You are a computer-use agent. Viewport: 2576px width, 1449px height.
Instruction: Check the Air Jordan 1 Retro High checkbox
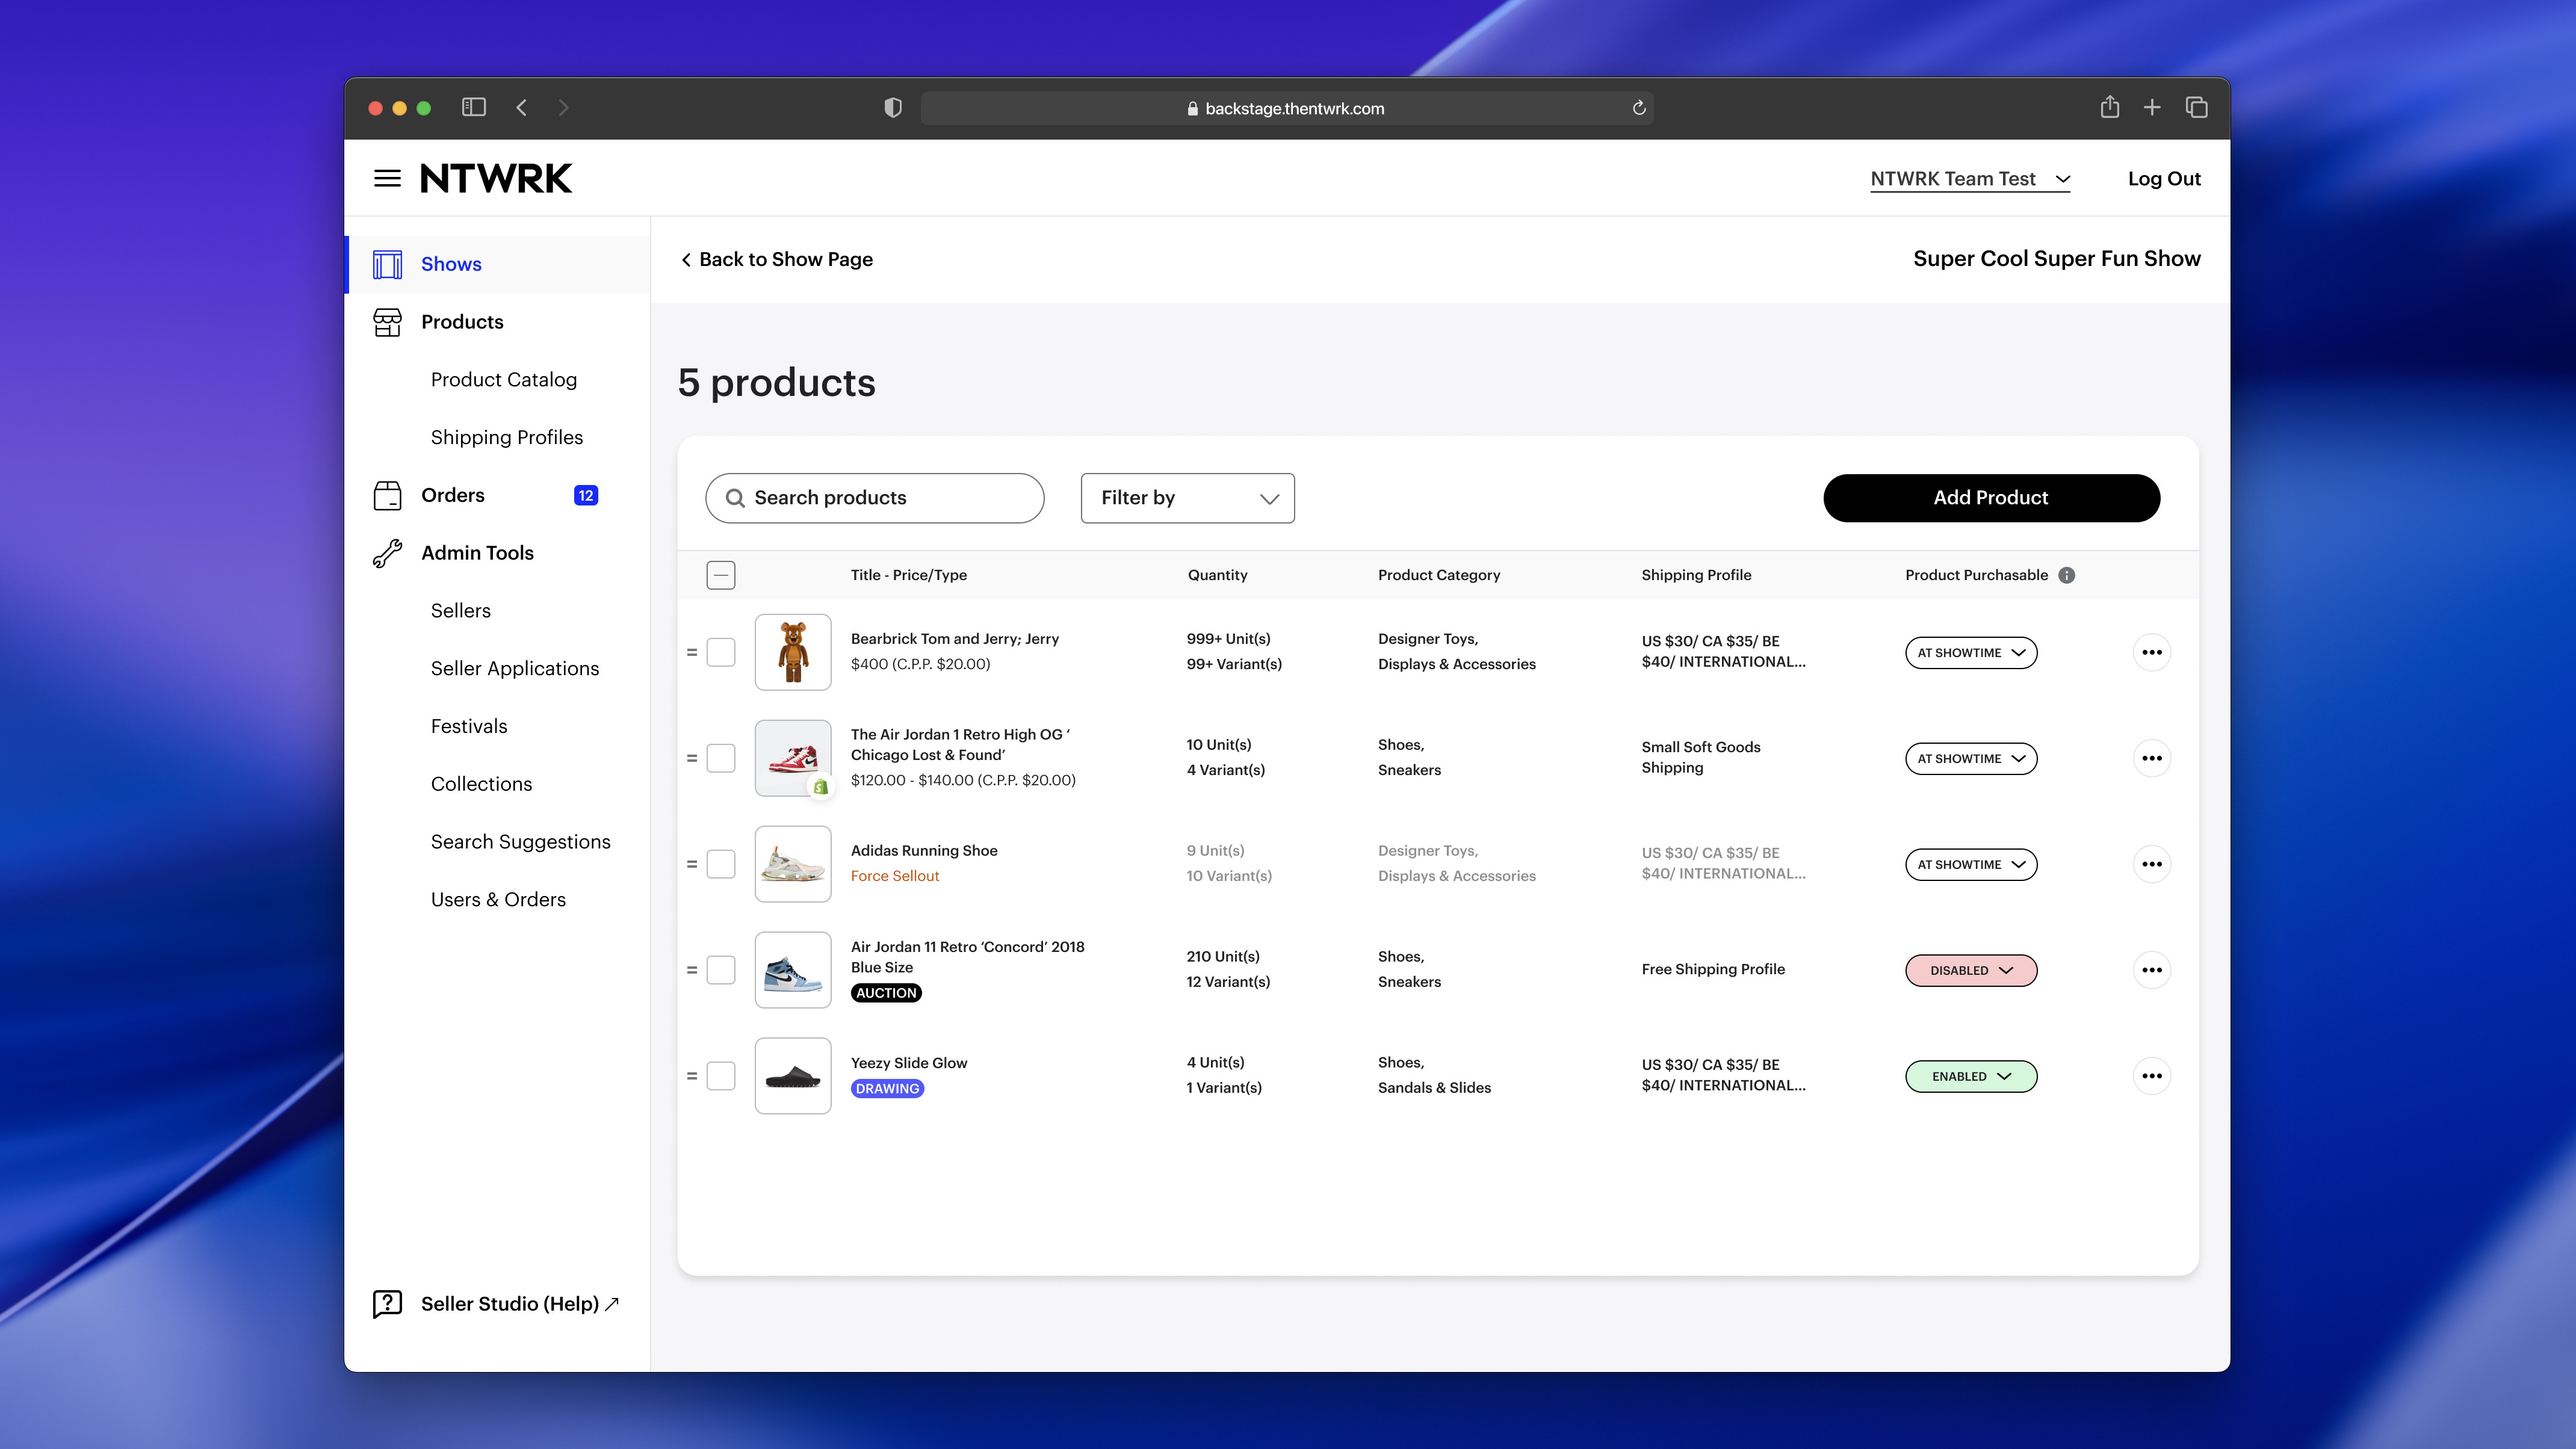[720, 758]
